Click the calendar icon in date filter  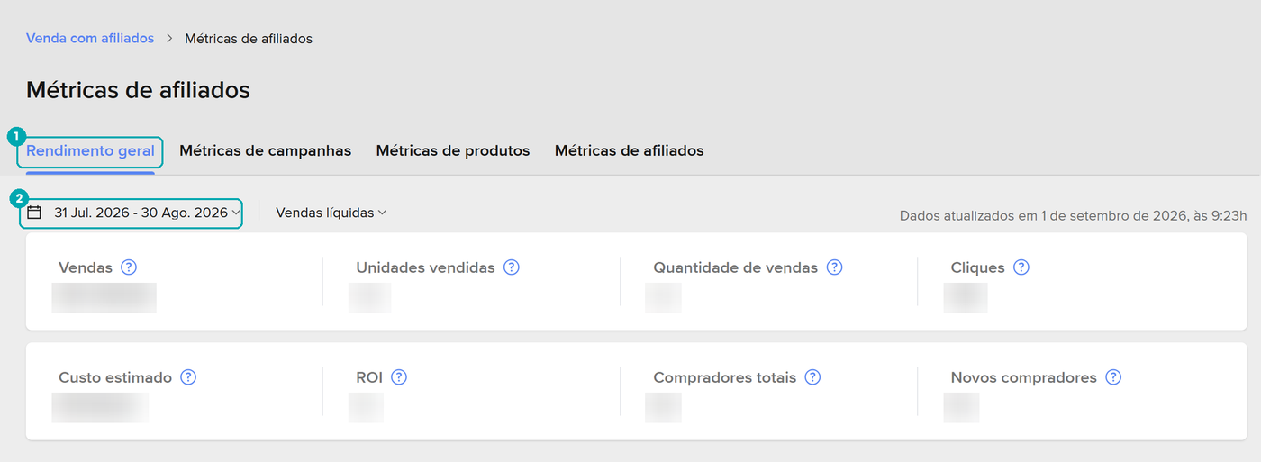[34, 213]
